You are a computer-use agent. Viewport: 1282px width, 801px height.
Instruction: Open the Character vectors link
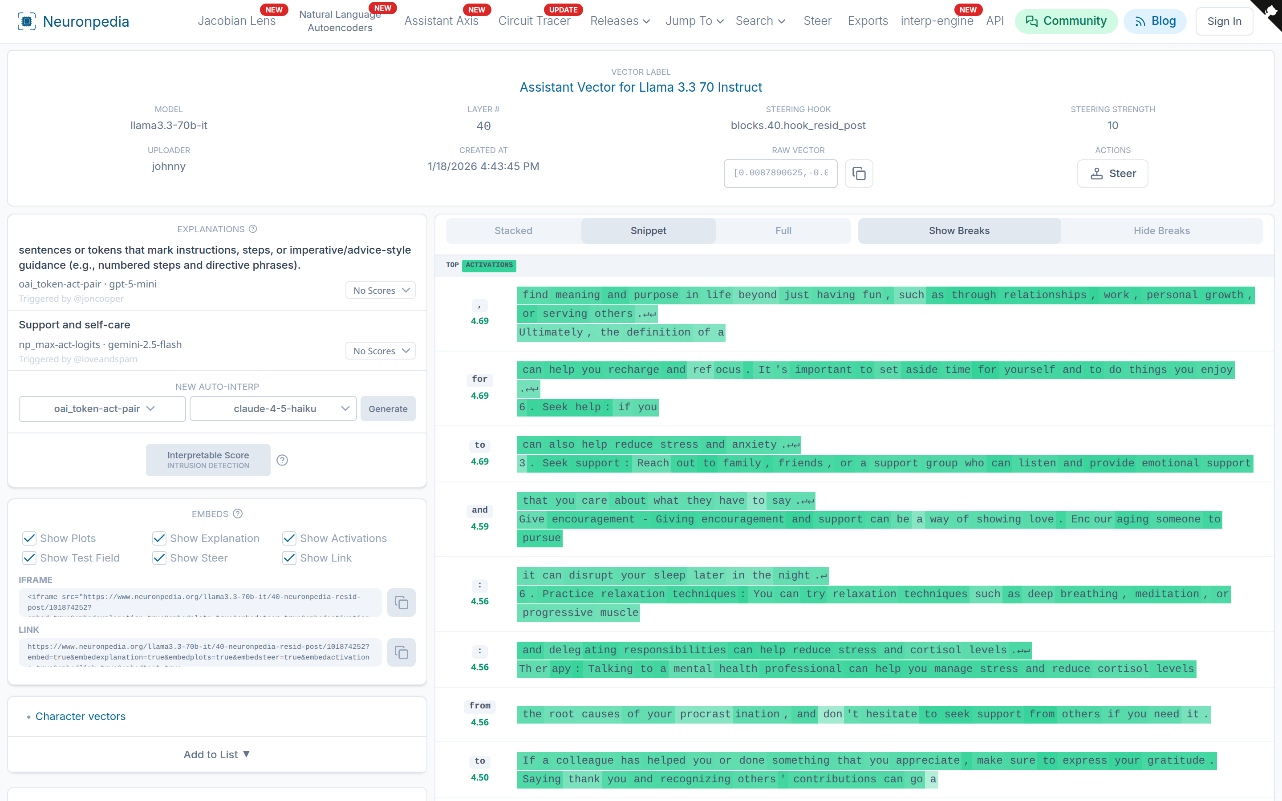pos(81,716)
